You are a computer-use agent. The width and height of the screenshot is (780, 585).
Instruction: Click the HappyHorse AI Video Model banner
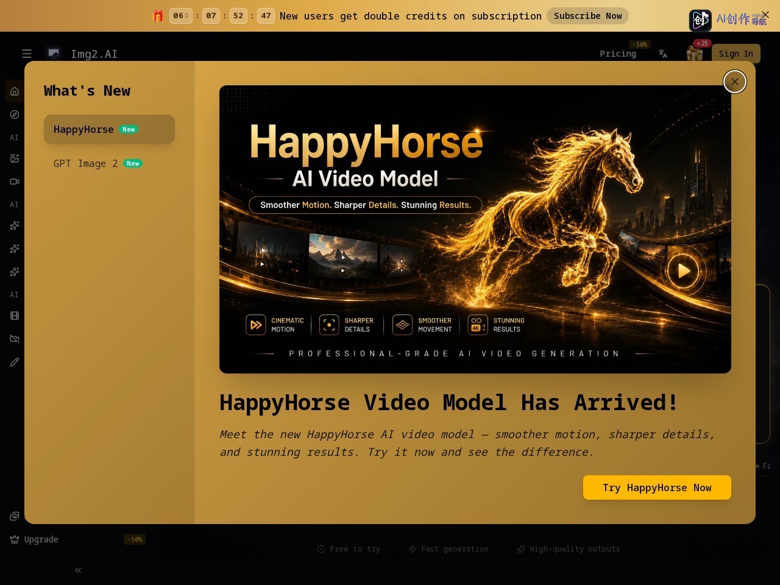[475, 229]
